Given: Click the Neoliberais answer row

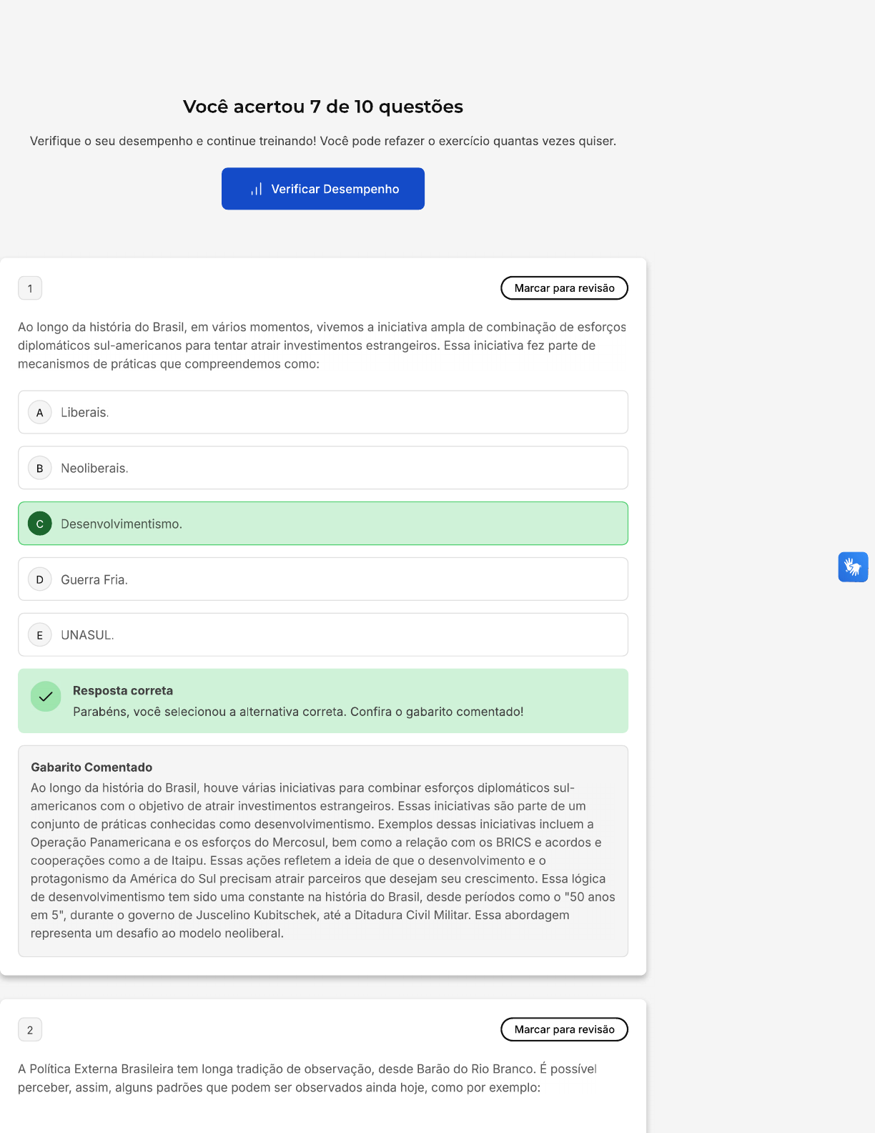Looking at the screenshot, I should click(x=323, y=469).
